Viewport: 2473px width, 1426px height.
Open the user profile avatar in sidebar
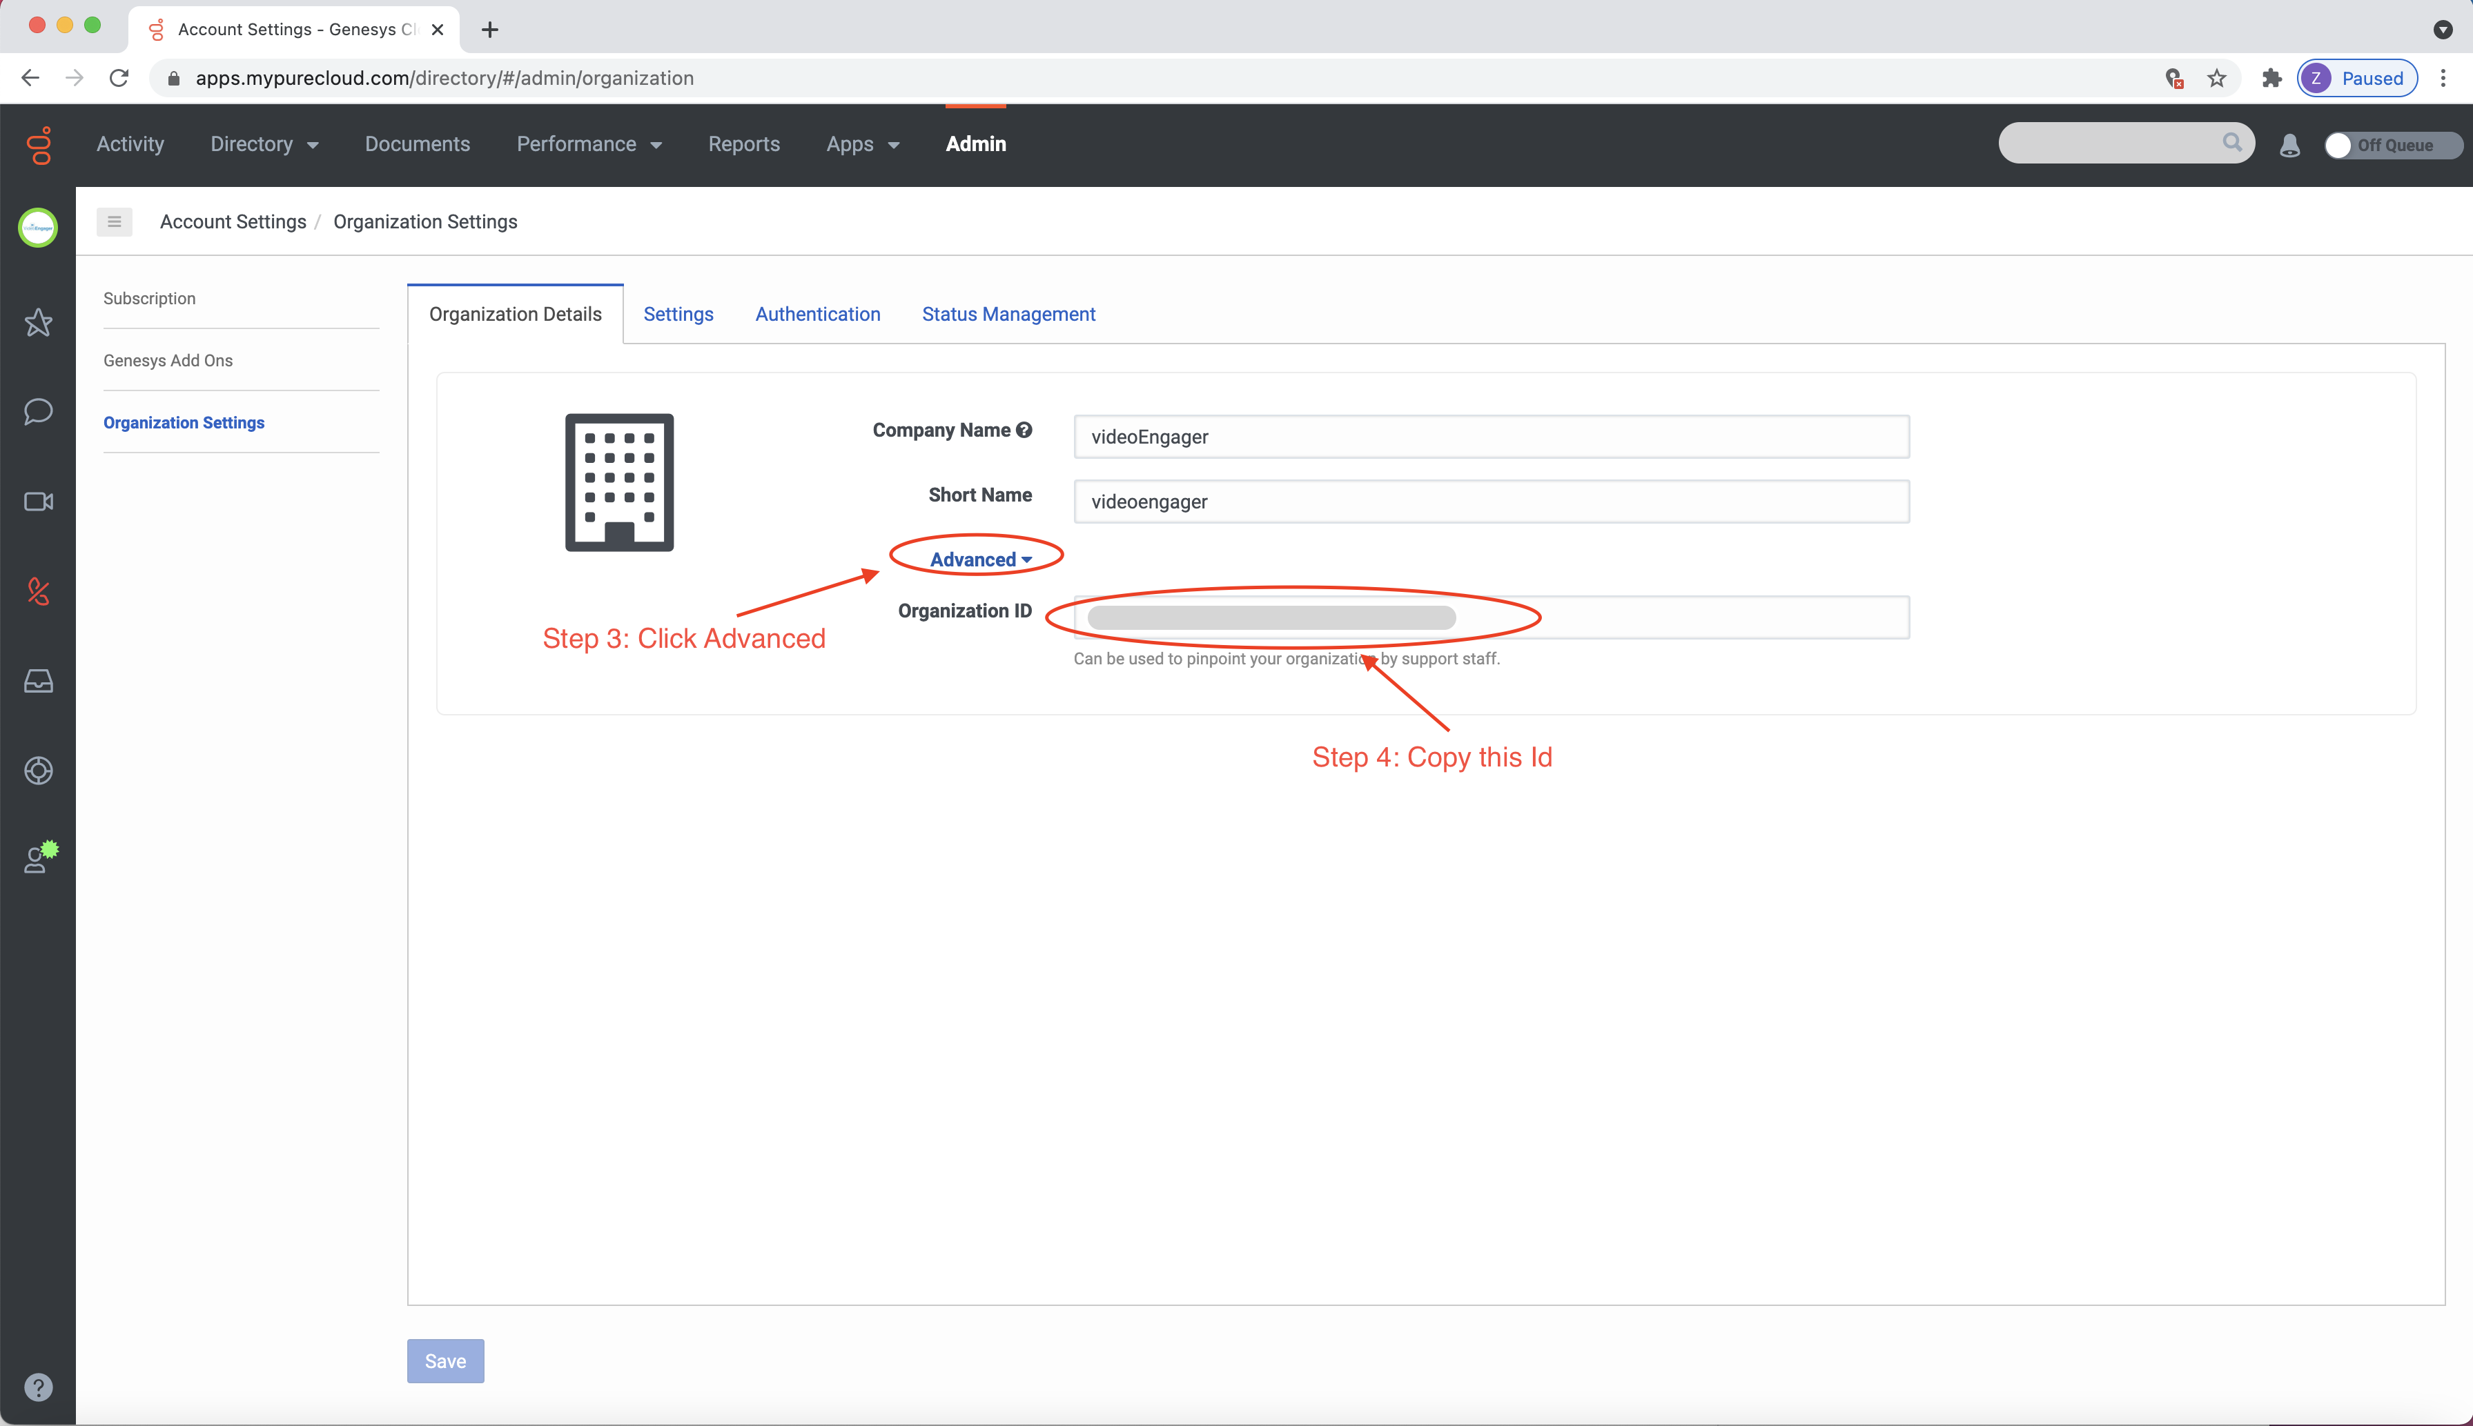point(38,227)
